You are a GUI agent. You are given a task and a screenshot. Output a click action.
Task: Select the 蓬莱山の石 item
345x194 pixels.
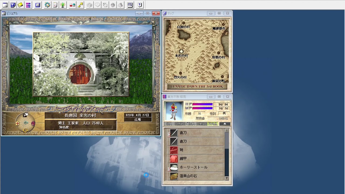click(x=195, y=176)
